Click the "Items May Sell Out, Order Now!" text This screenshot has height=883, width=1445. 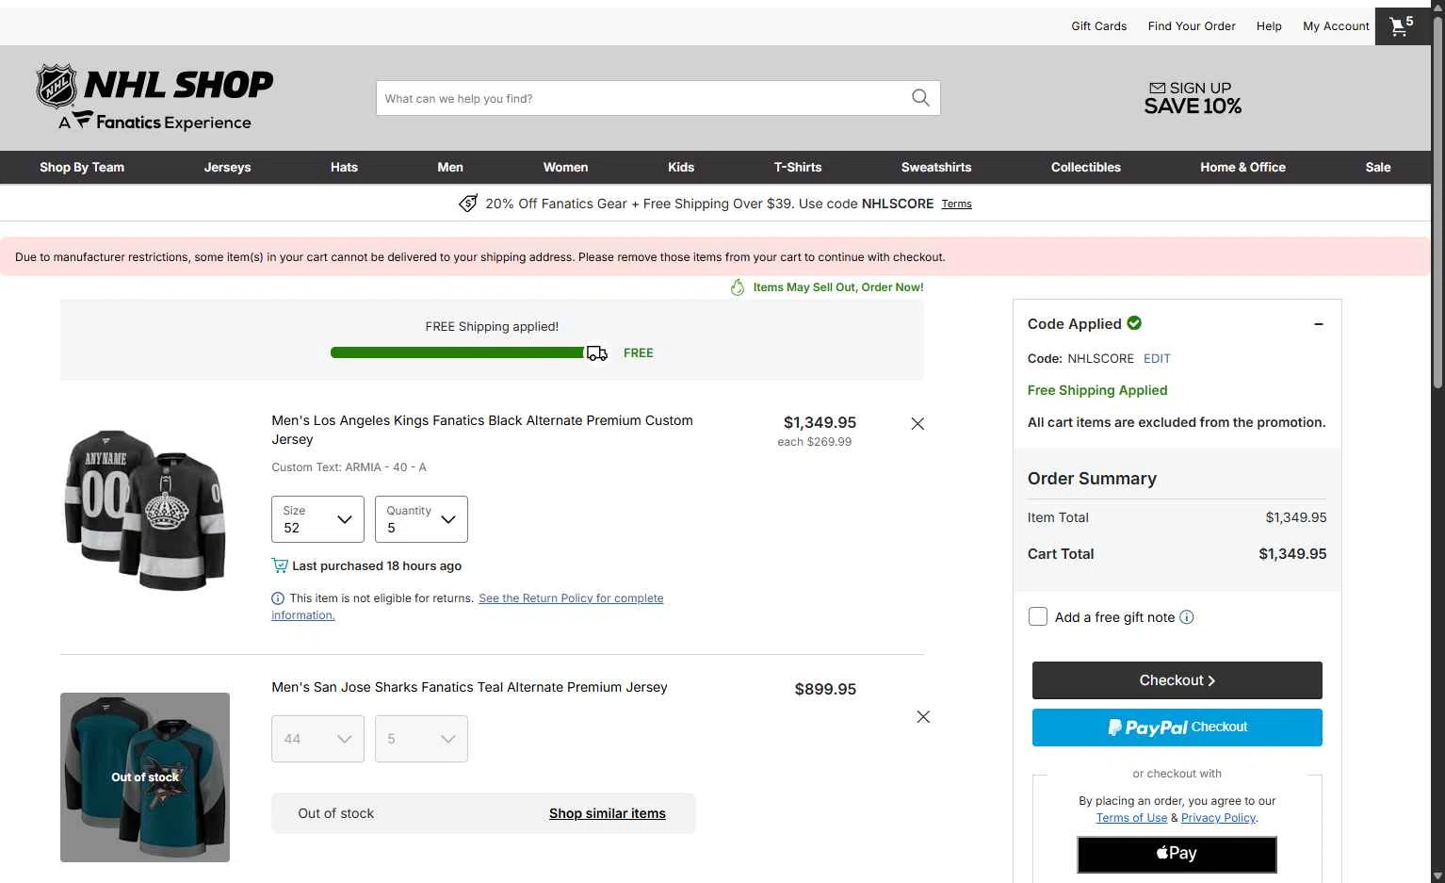[838, 287]
